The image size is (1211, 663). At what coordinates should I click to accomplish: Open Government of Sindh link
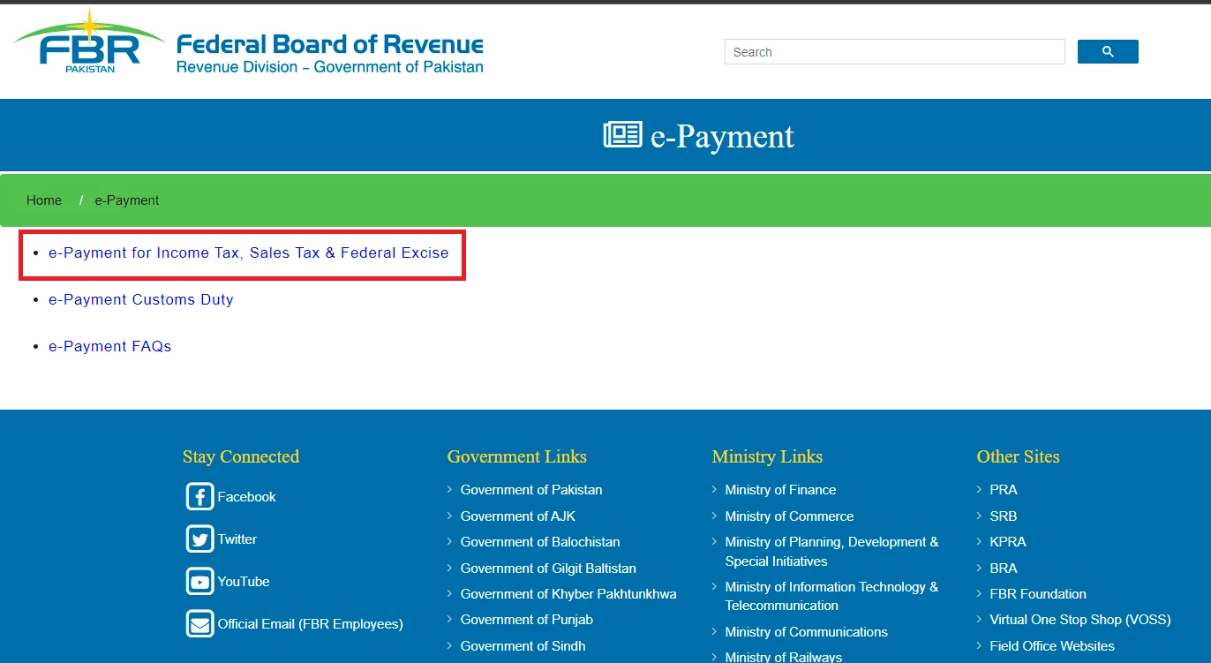523,646
